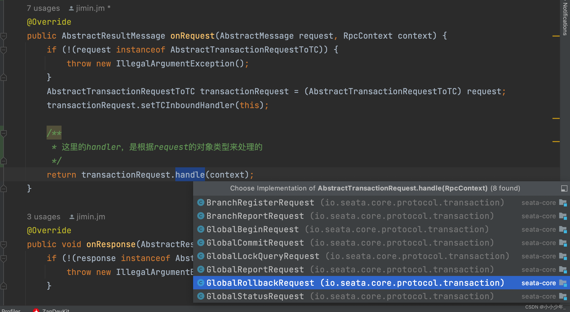The width and height of the screenshot is (570, 312).
Task: Choose GlobalRollbackRequest highlighted entry
Action: tap(382, 283)
